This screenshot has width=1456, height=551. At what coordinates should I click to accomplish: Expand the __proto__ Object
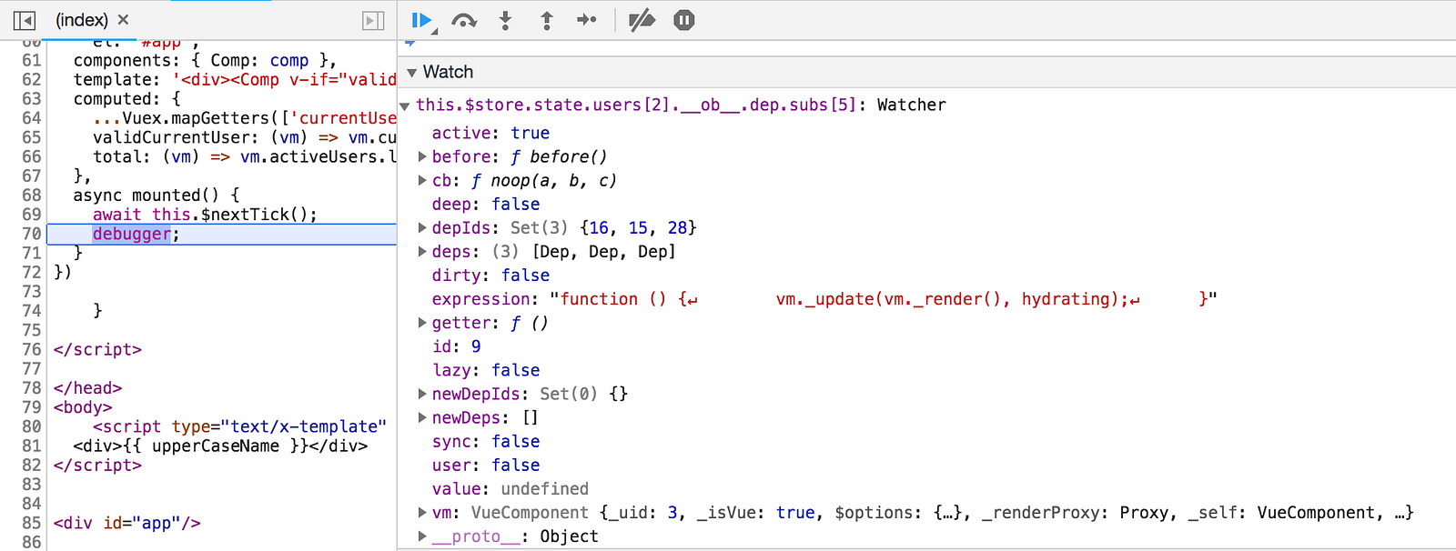[x=422, y=536]
